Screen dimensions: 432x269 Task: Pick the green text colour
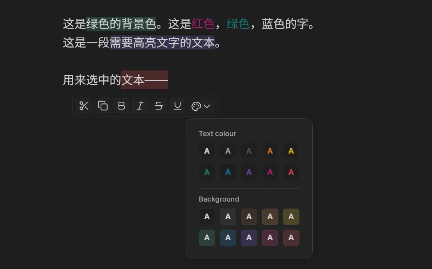pyautogui.click(x=207, y=172)
